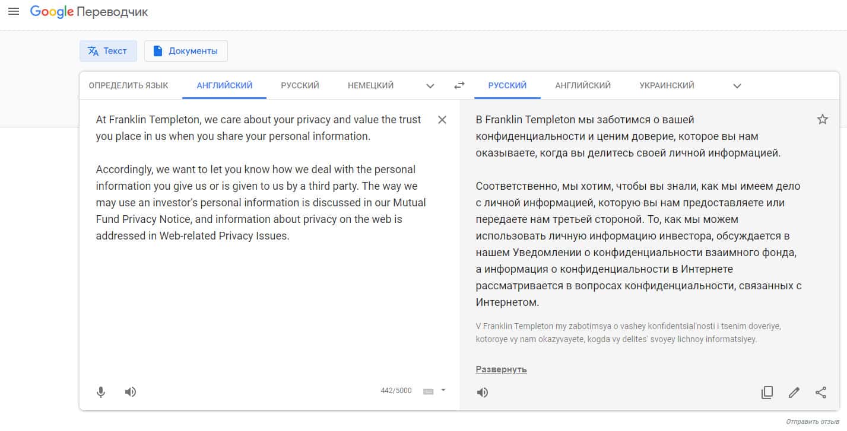Share the translation
The width and height of the screenshot is (847, 431).
(821, 392)
